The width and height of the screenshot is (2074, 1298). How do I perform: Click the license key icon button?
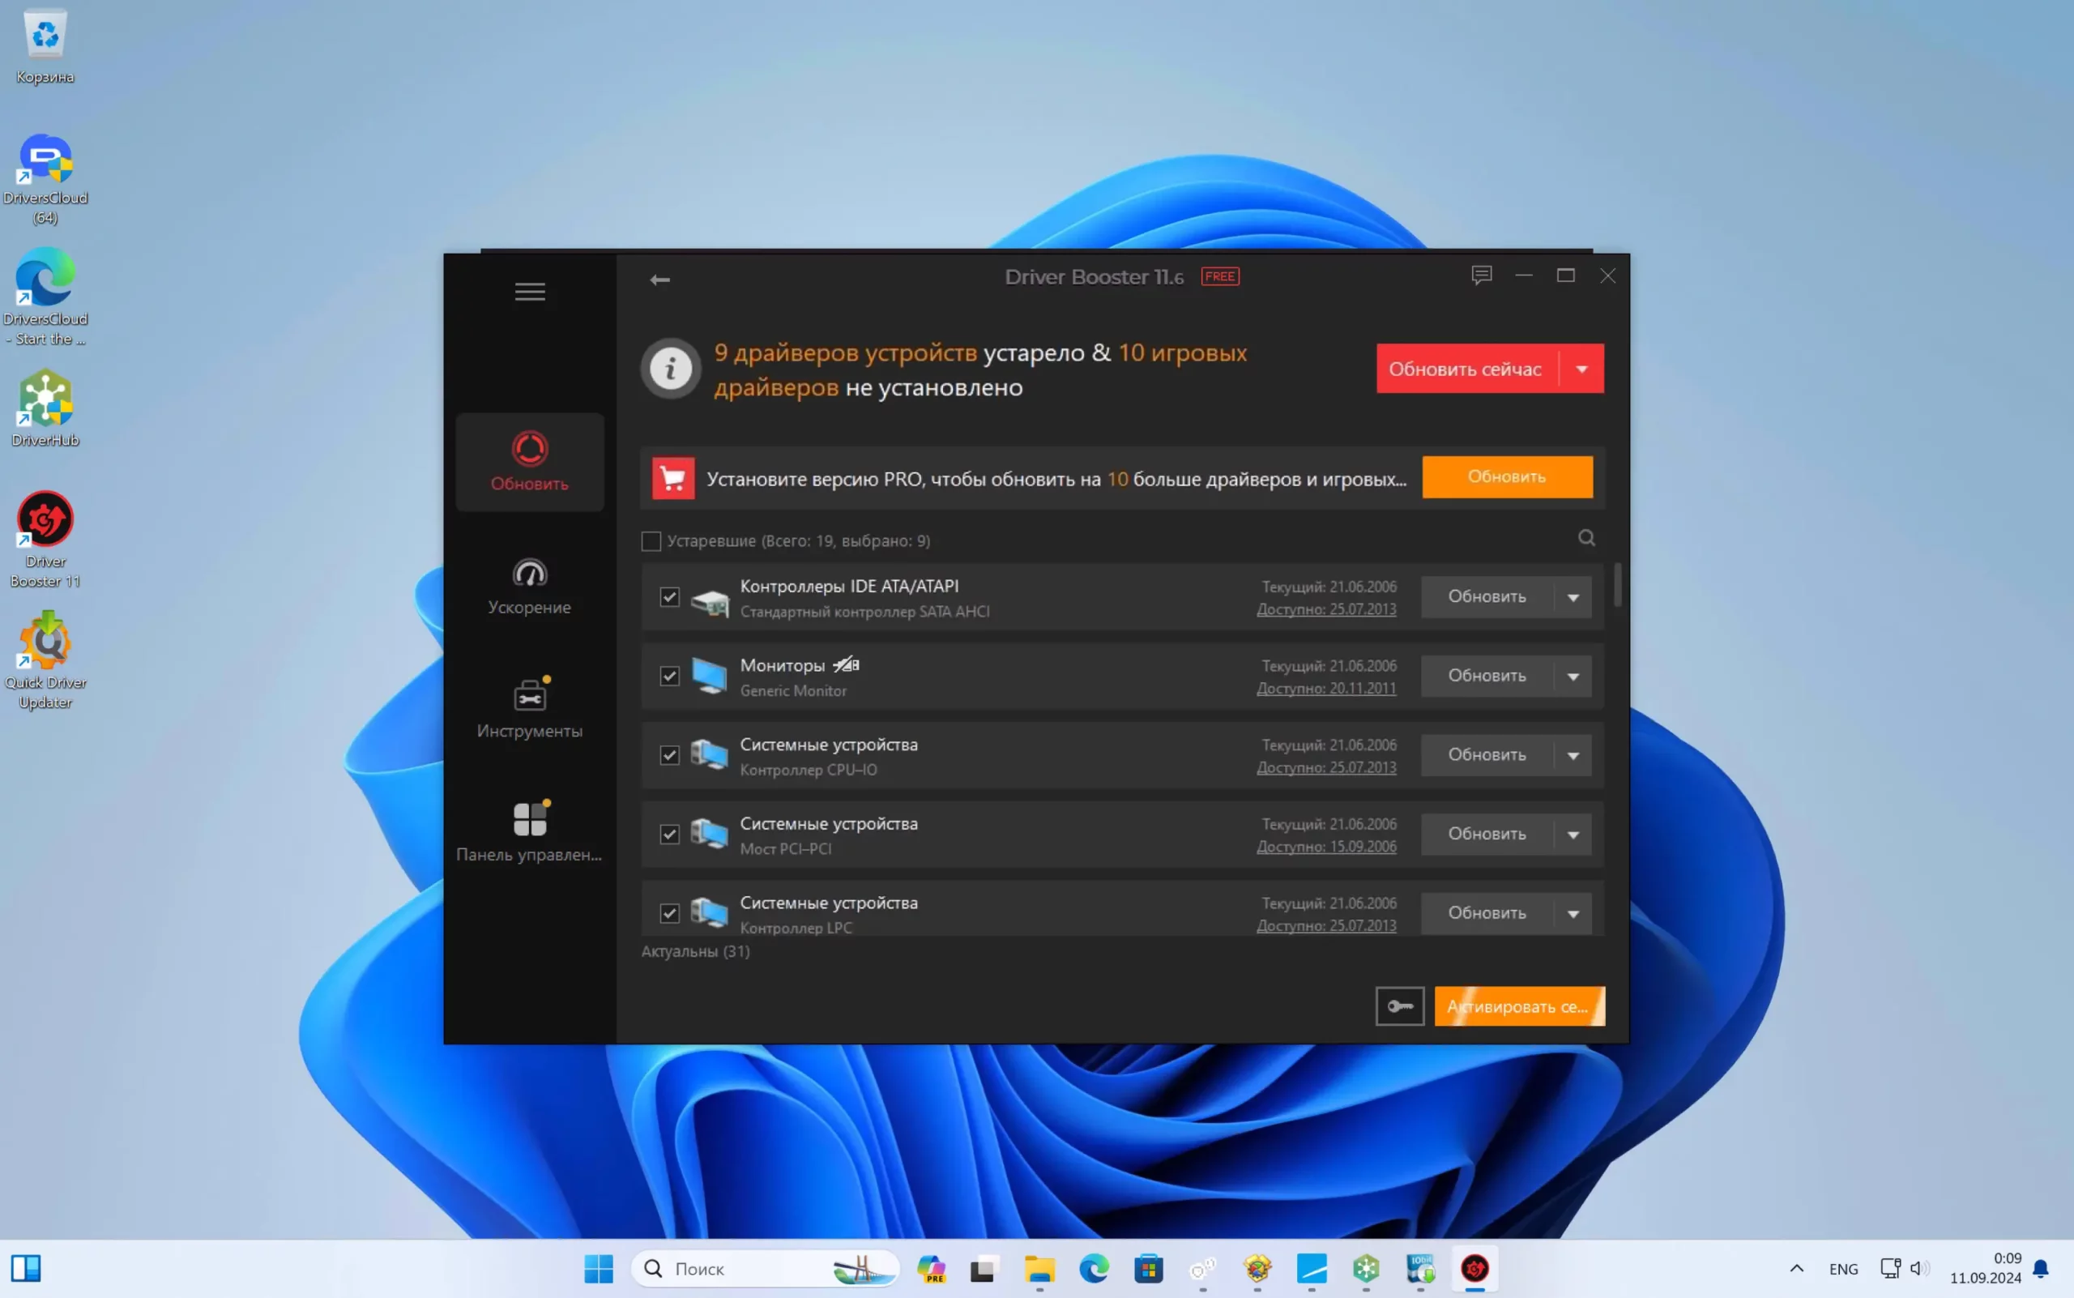click(x=1399, y=1006)
